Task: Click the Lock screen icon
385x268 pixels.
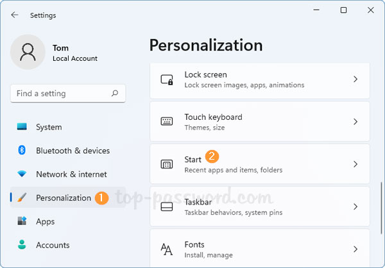Action: [x=167, y=80]
